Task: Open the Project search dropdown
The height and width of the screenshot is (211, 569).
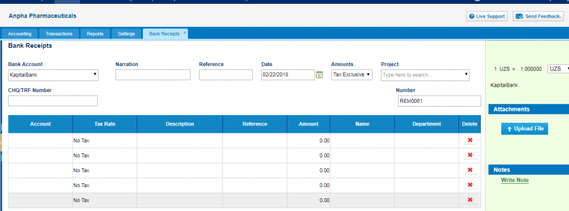Action: coord(425,75)
